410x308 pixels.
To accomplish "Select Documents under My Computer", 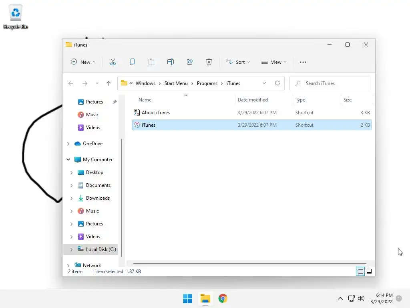I will 98,185.
